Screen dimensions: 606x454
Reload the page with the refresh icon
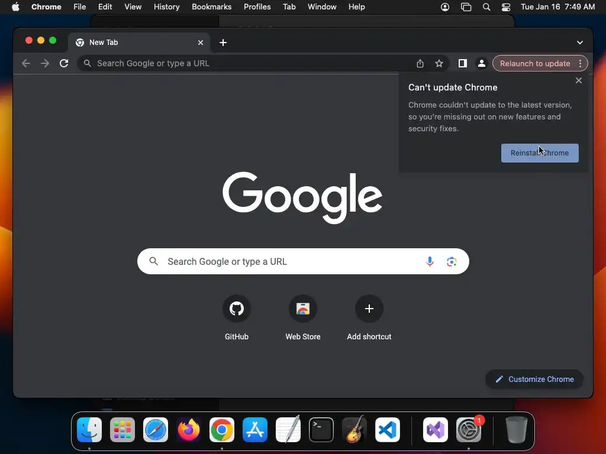tap(64, 63)
